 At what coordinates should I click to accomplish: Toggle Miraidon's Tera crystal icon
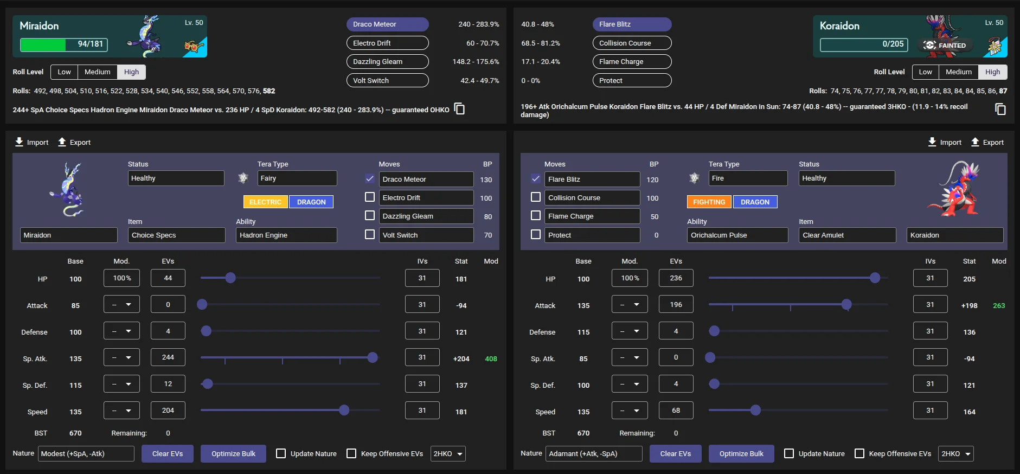coord(243,178)
